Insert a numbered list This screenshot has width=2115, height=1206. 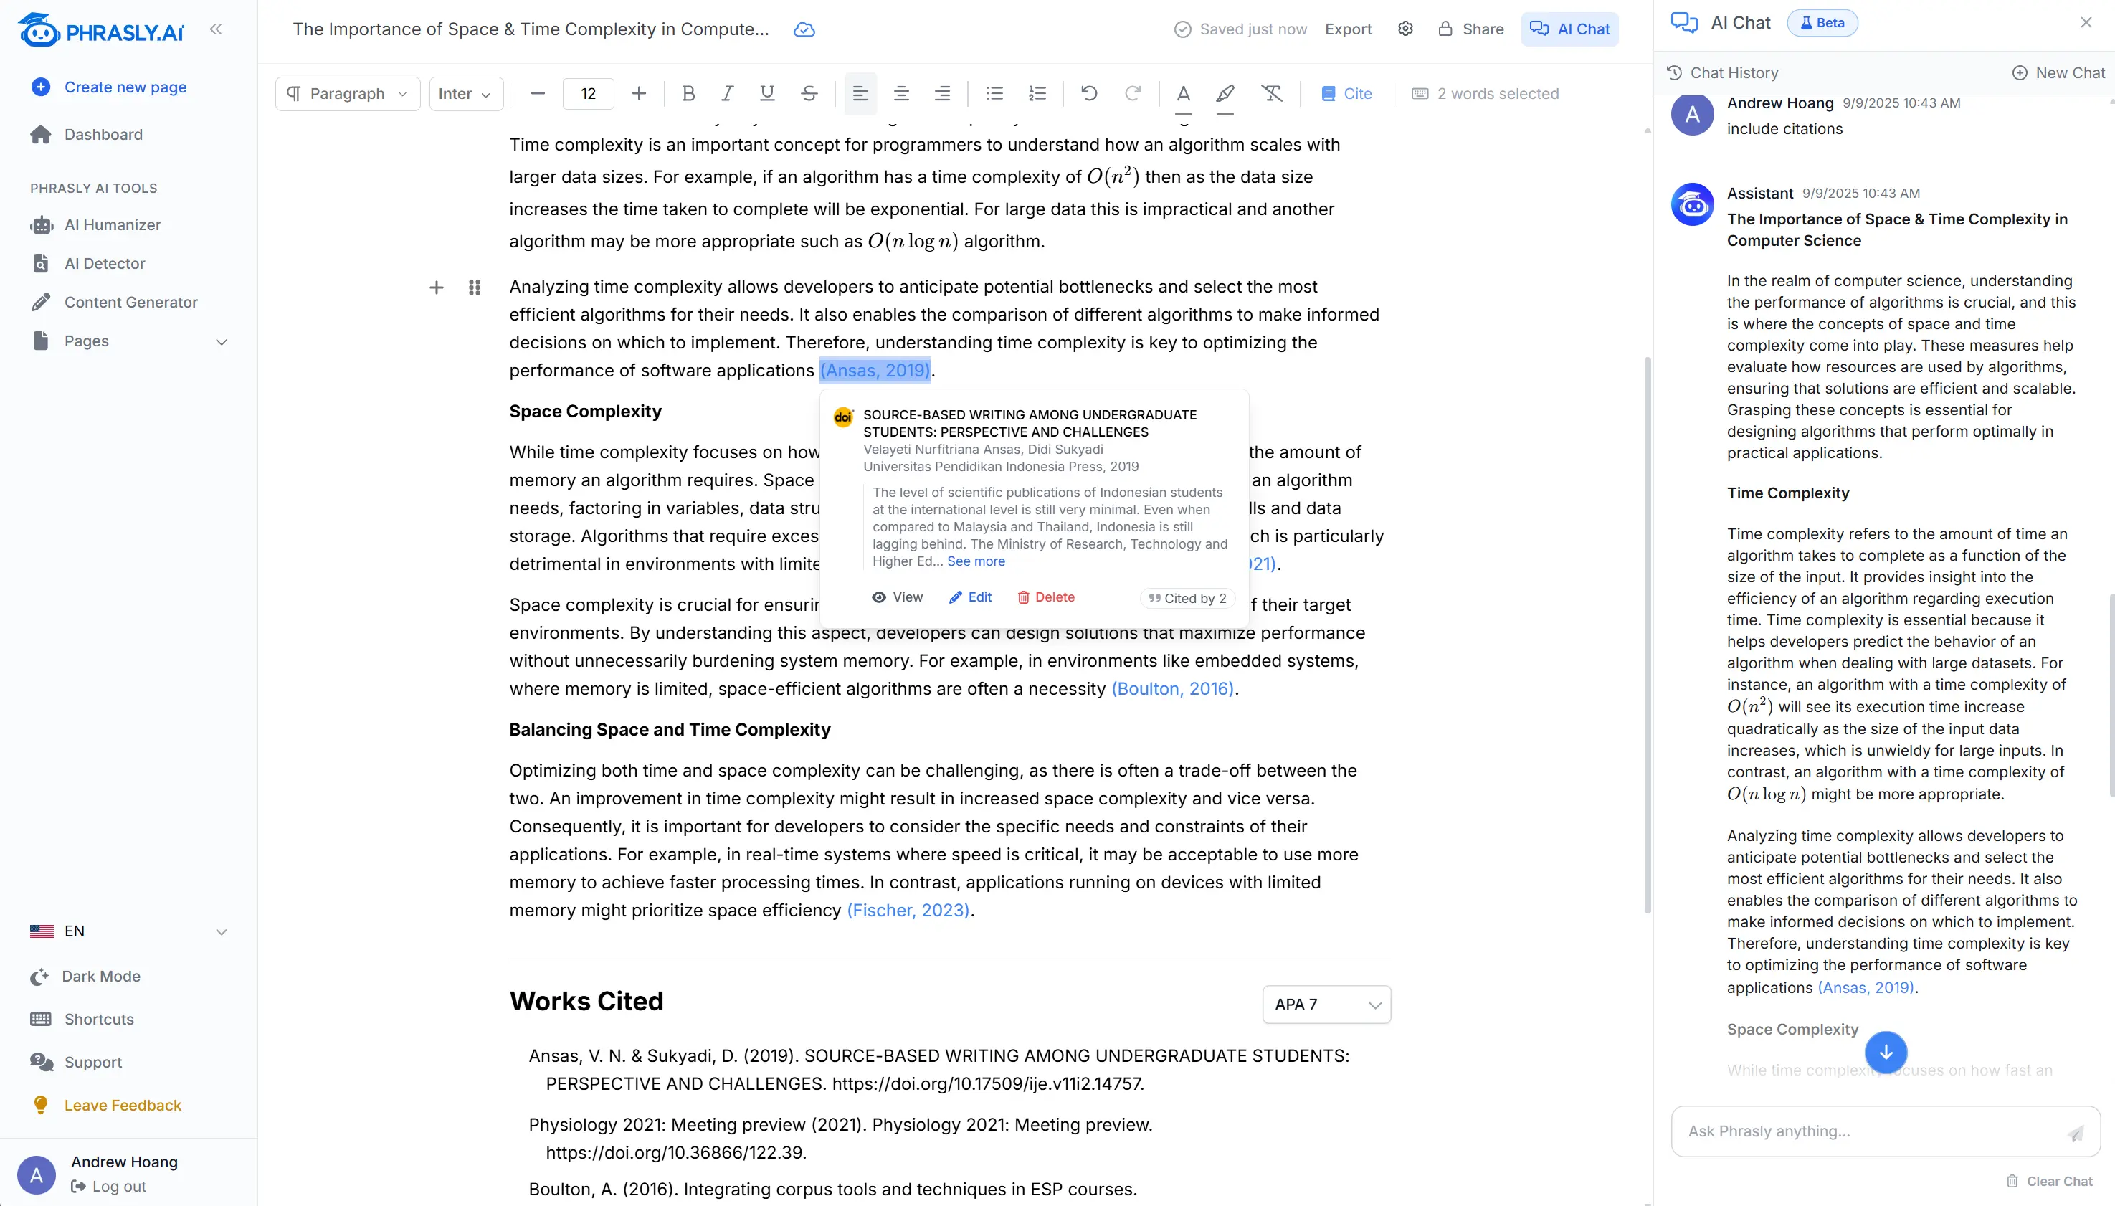(1037, 94)
